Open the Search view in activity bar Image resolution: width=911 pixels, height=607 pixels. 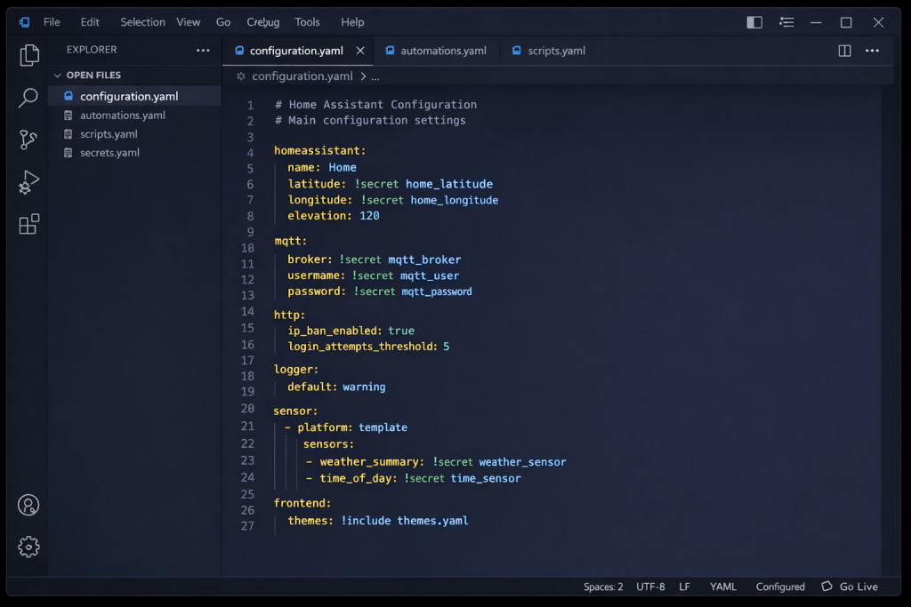28,98
